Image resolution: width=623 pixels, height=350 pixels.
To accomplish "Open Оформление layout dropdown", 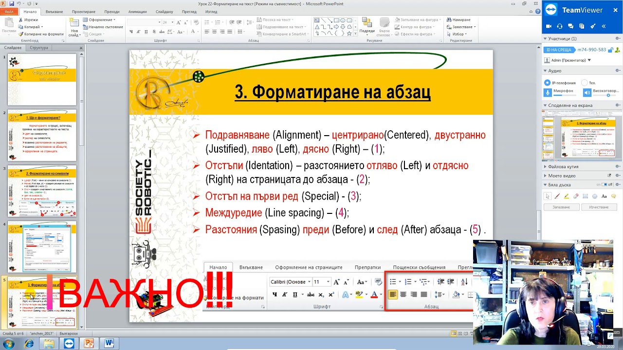I will [x=102, y=20].
